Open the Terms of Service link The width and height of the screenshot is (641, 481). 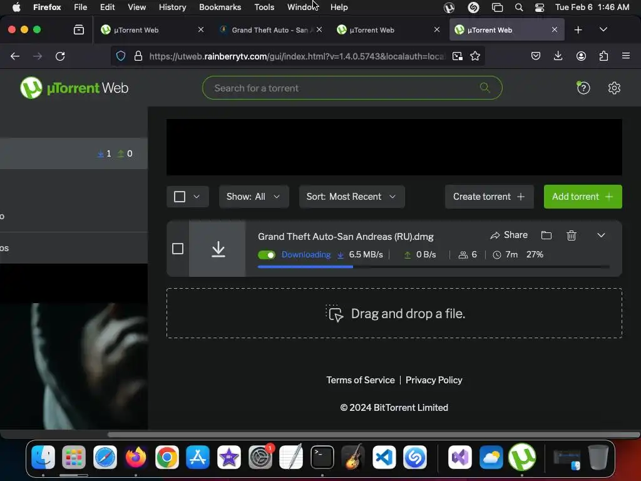coord(361,380)
